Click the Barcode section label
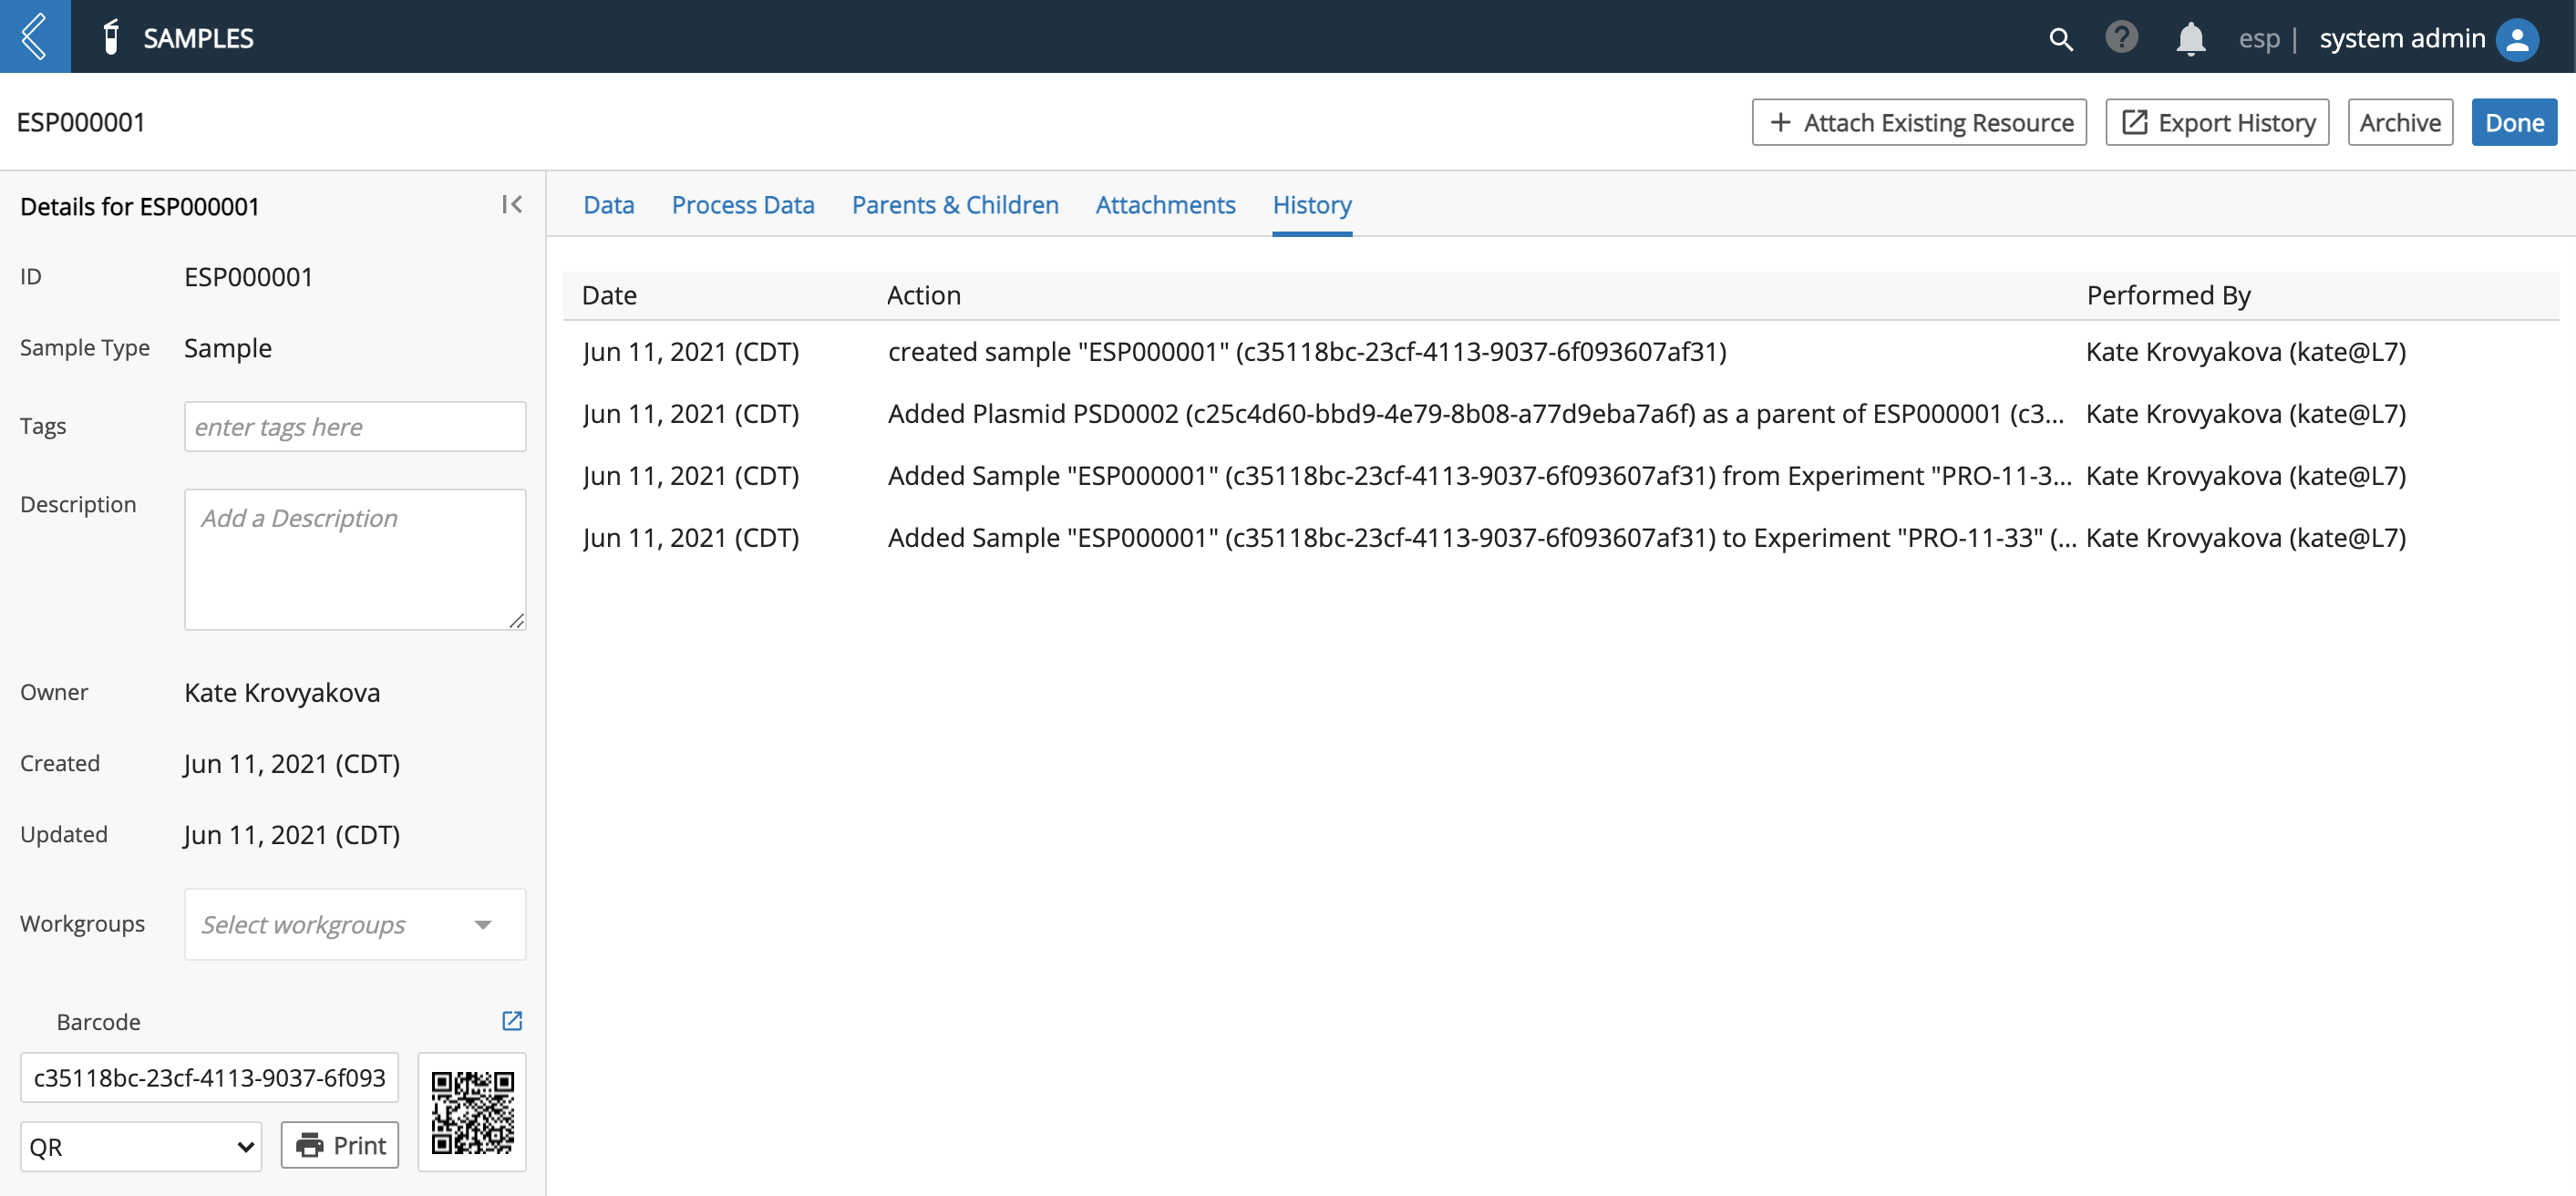 click(x=98, y=1021)
